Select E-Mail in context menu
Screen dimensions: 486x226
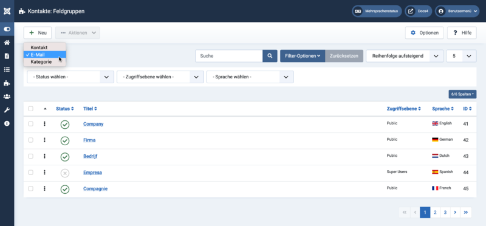point(45,55)
